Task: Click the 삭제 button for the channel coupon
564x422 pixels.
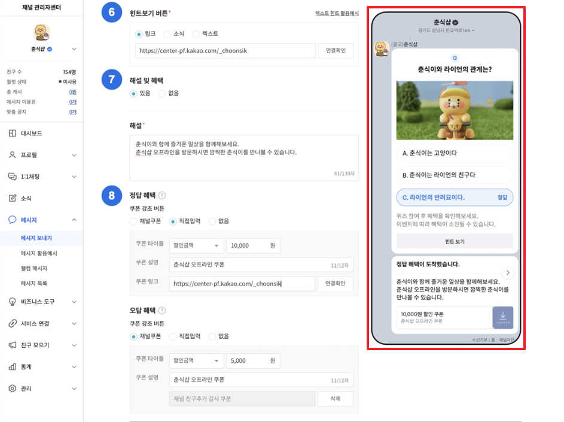Action: [x=336, y=399]
